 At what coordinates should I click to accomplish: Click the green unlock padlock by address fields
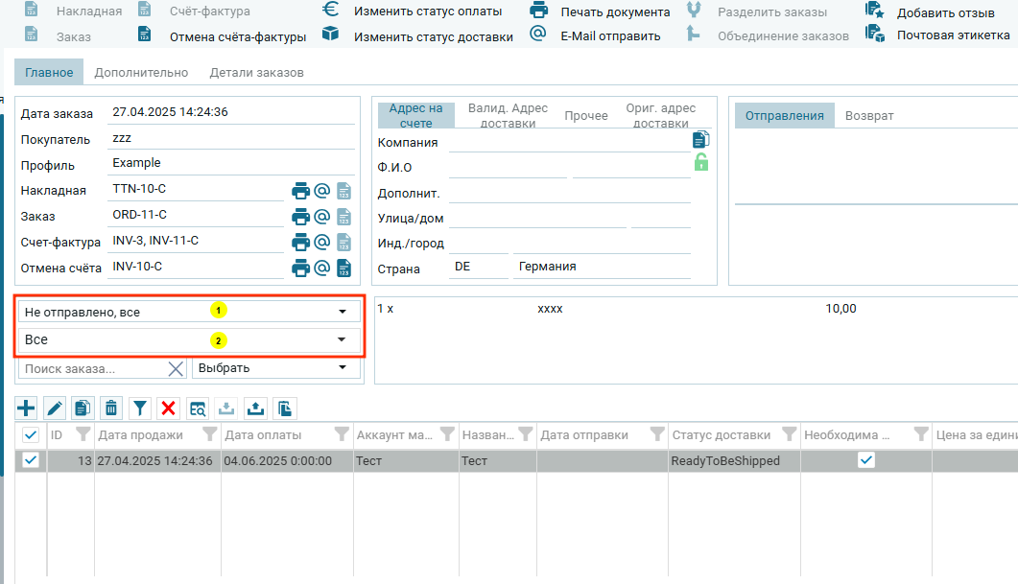pos(700,162)
